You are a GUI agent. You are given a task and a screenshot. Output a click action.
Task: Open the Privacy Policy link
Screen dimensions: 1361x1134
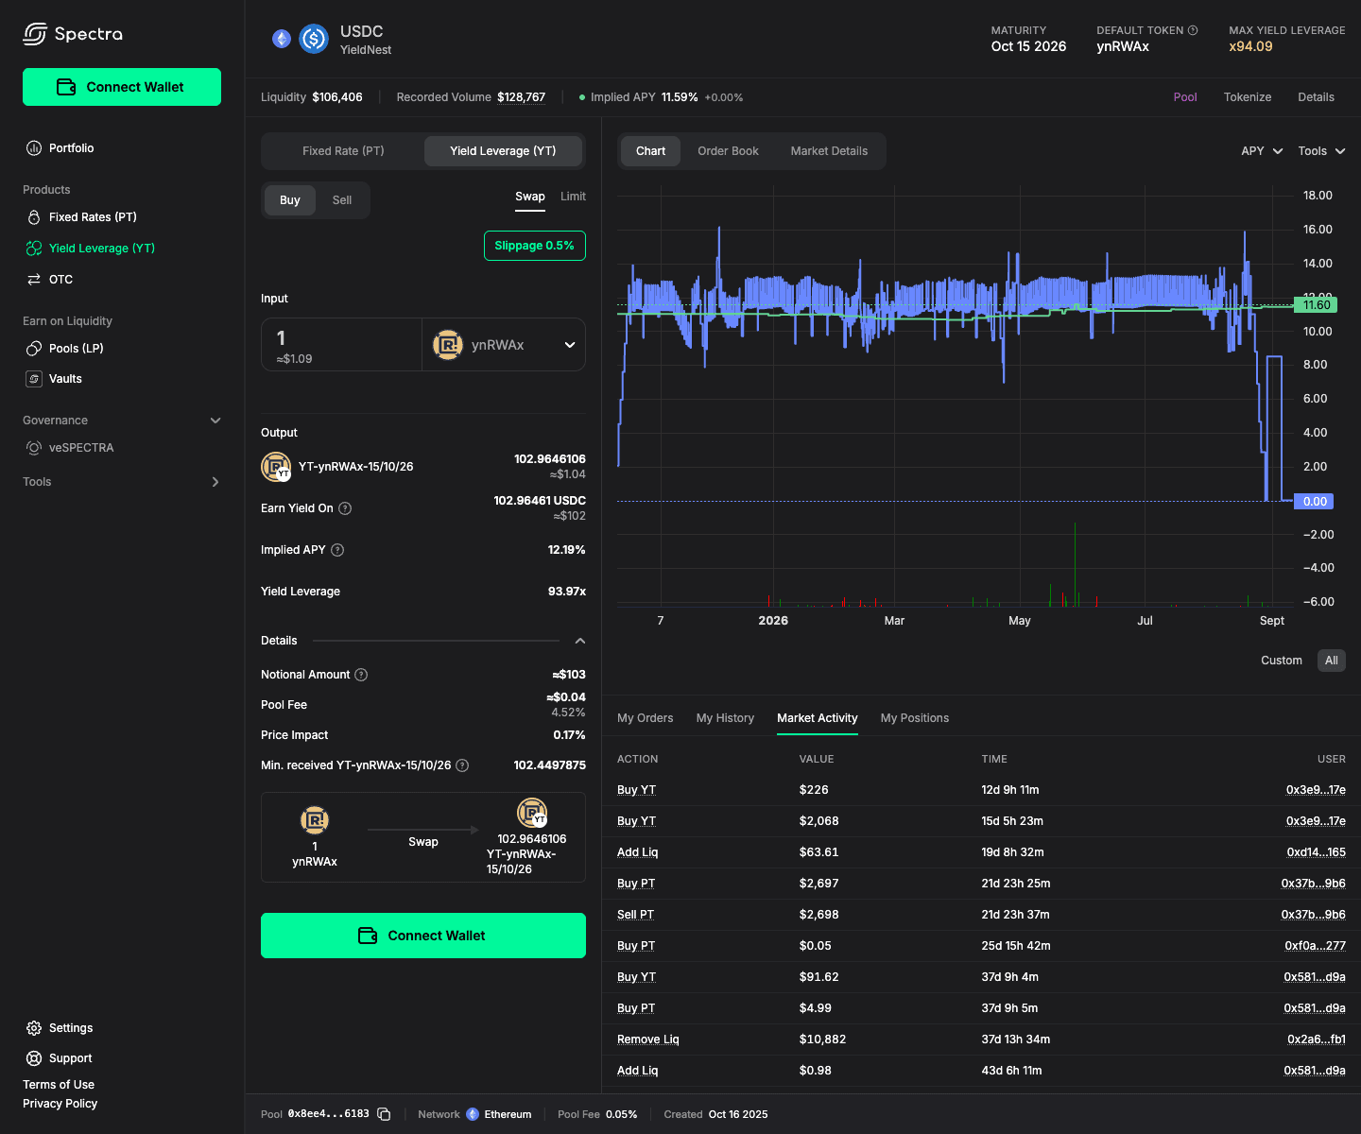[x=60, y=1104]
